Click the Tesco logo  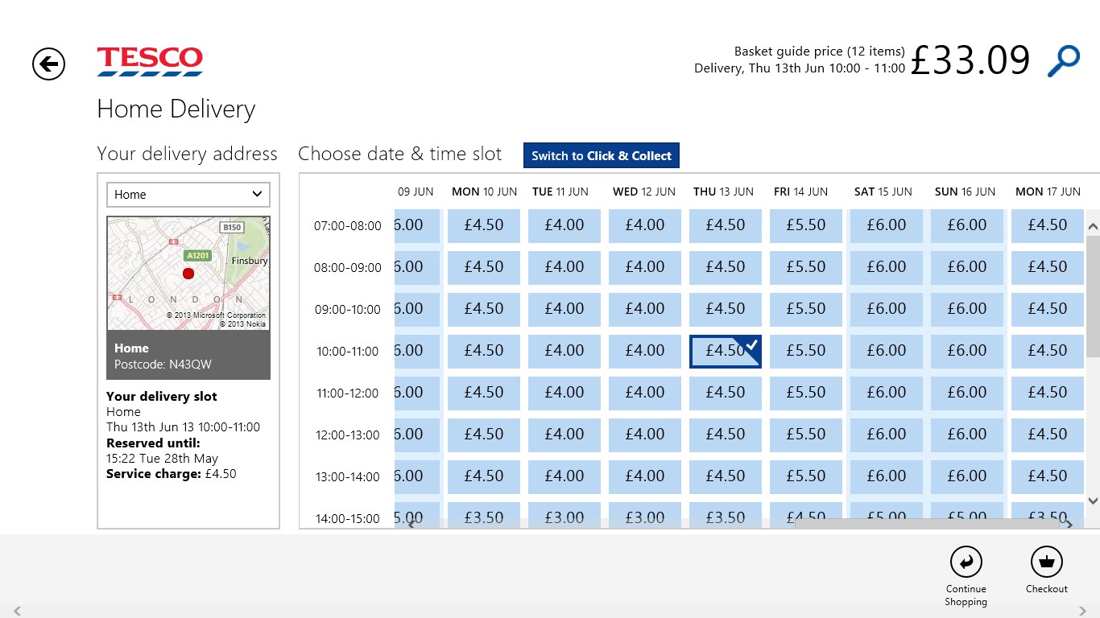click(149, 62)
